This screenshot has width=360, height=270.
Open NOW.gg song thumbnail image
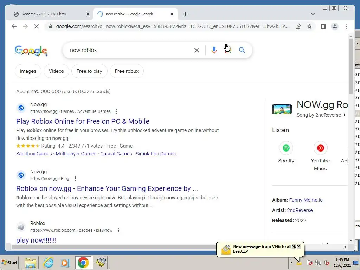click(x=282, y=109)
